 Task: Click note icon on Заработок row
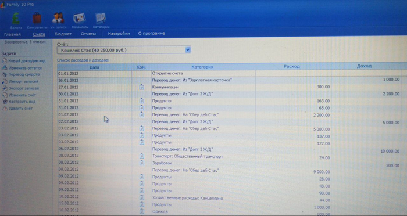click(141, 163)
